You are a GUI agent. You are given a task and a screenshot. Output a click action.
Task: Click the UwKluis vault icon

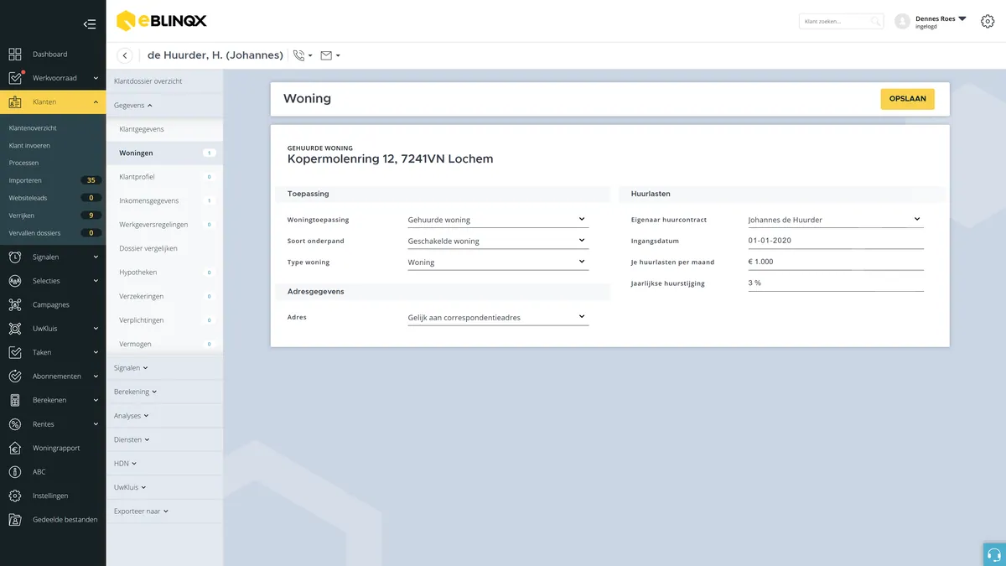pos(15,329)
